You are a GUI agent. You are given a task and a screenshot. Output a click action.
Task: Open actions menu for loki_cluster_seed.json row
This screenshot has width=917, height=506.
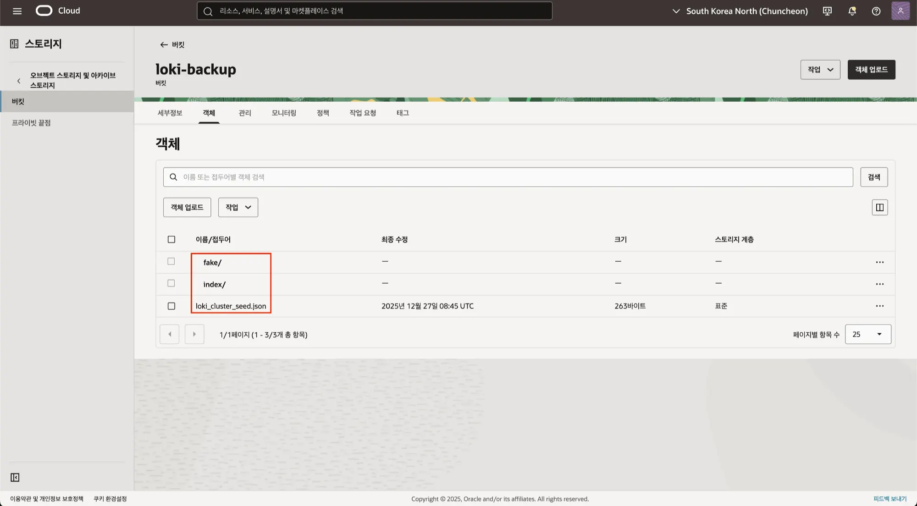tap(879, 306)
